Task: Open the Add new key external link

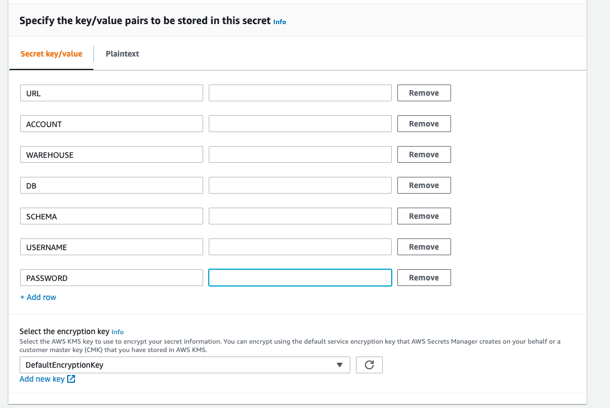Action: click(47, 379)
